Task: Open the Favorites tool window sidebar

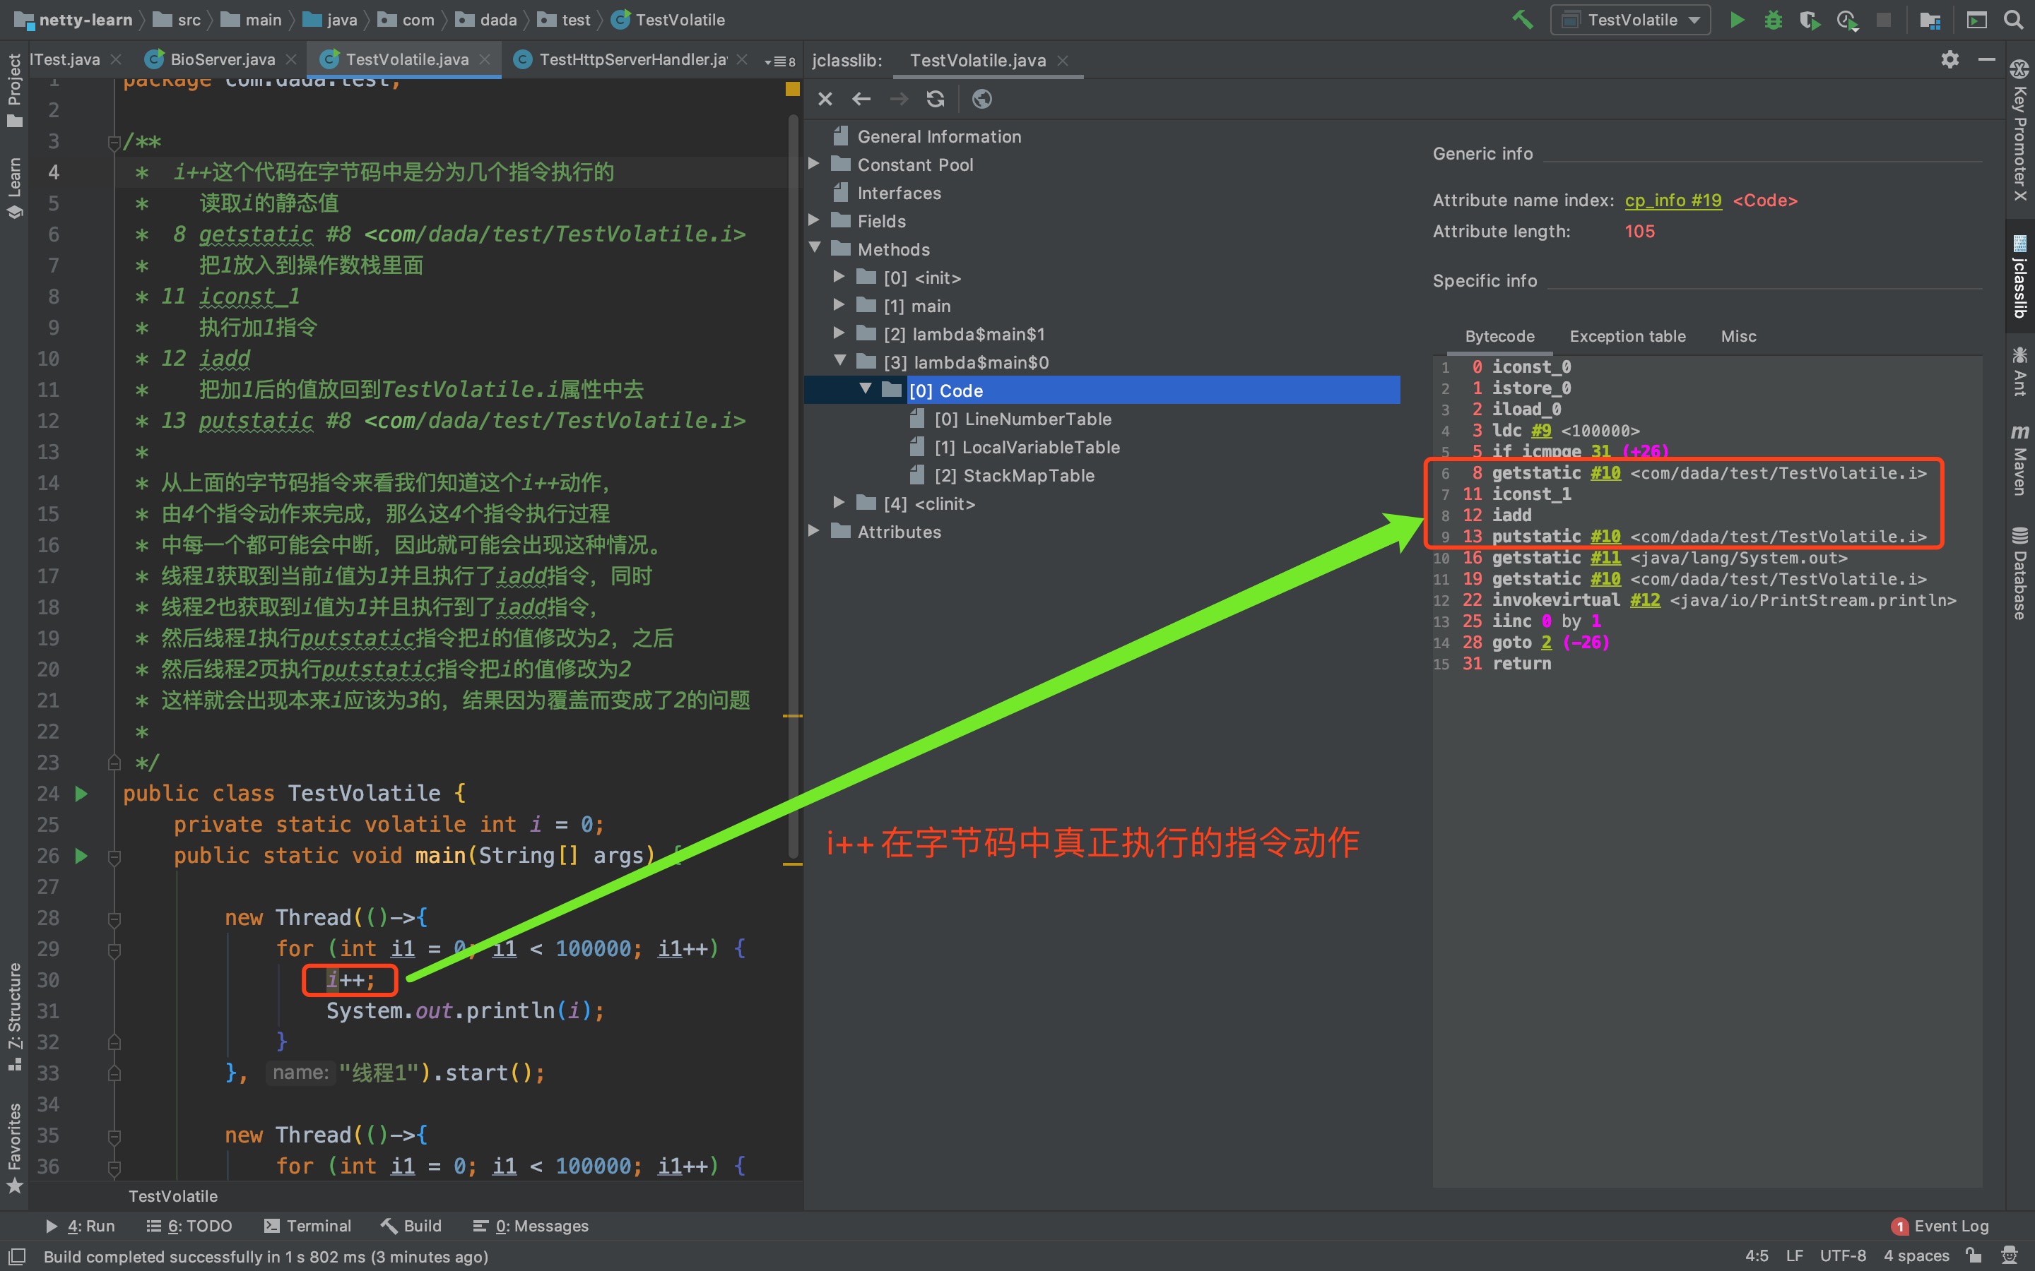Action: click(x=14, y=1147)
